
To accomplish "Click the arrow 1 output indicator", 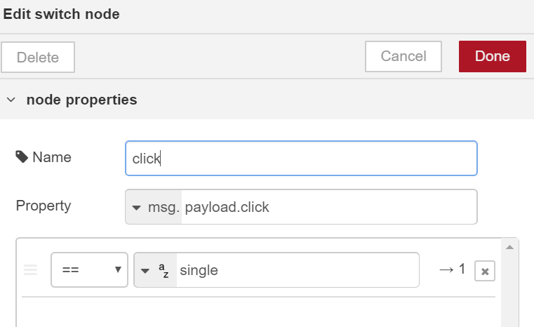I will click(453, 269).
